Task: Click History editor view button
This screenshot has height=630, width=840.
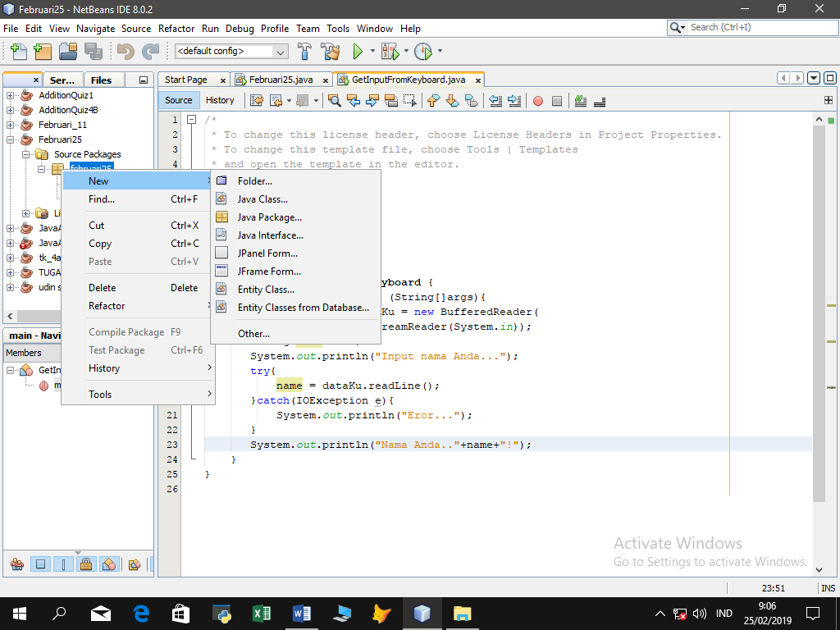Action: pyautogui.click(x=220, y=100)
